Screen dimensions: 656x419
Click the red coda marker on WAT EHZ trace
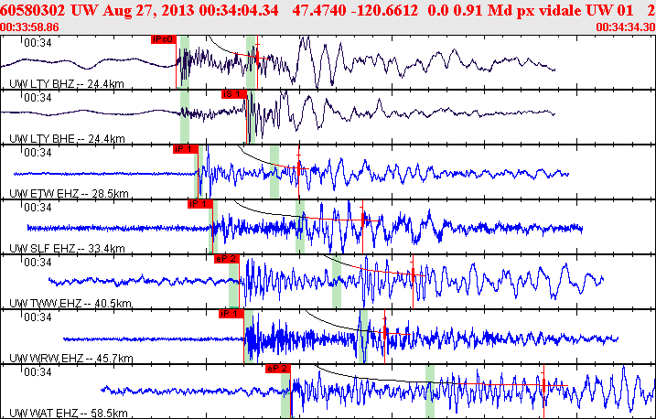543,384
